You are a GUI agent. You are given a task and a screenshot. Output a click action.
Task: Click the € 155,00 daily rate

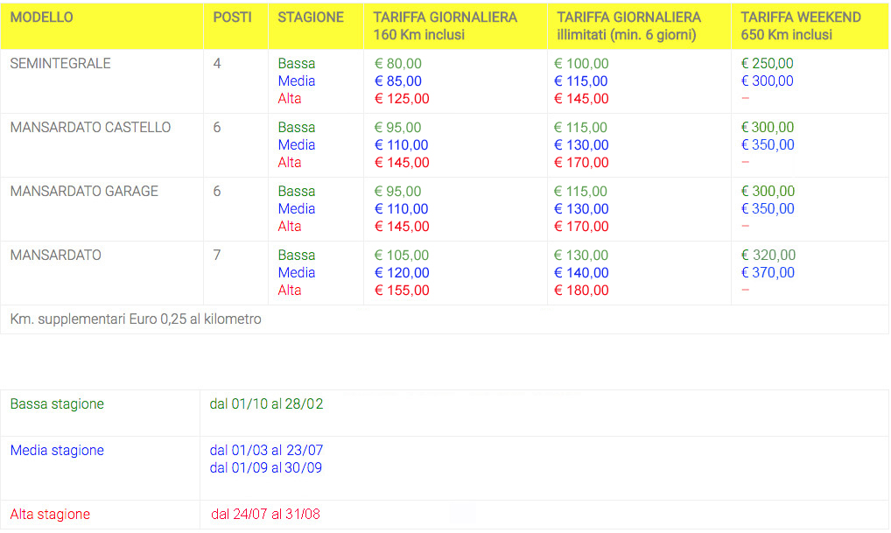point(402,291)
